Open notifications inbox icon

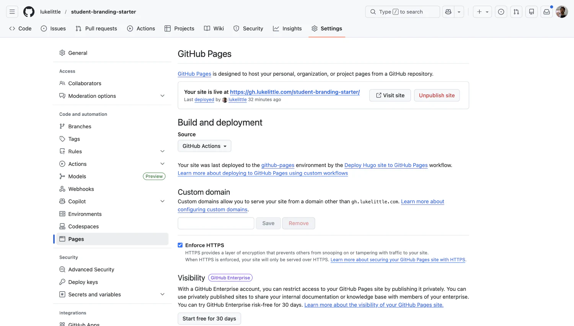point(547,12)
